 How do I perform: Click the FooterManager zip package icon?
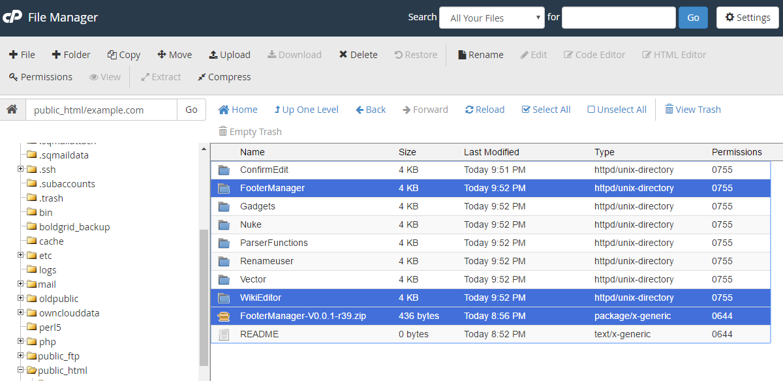click(224, 316)
